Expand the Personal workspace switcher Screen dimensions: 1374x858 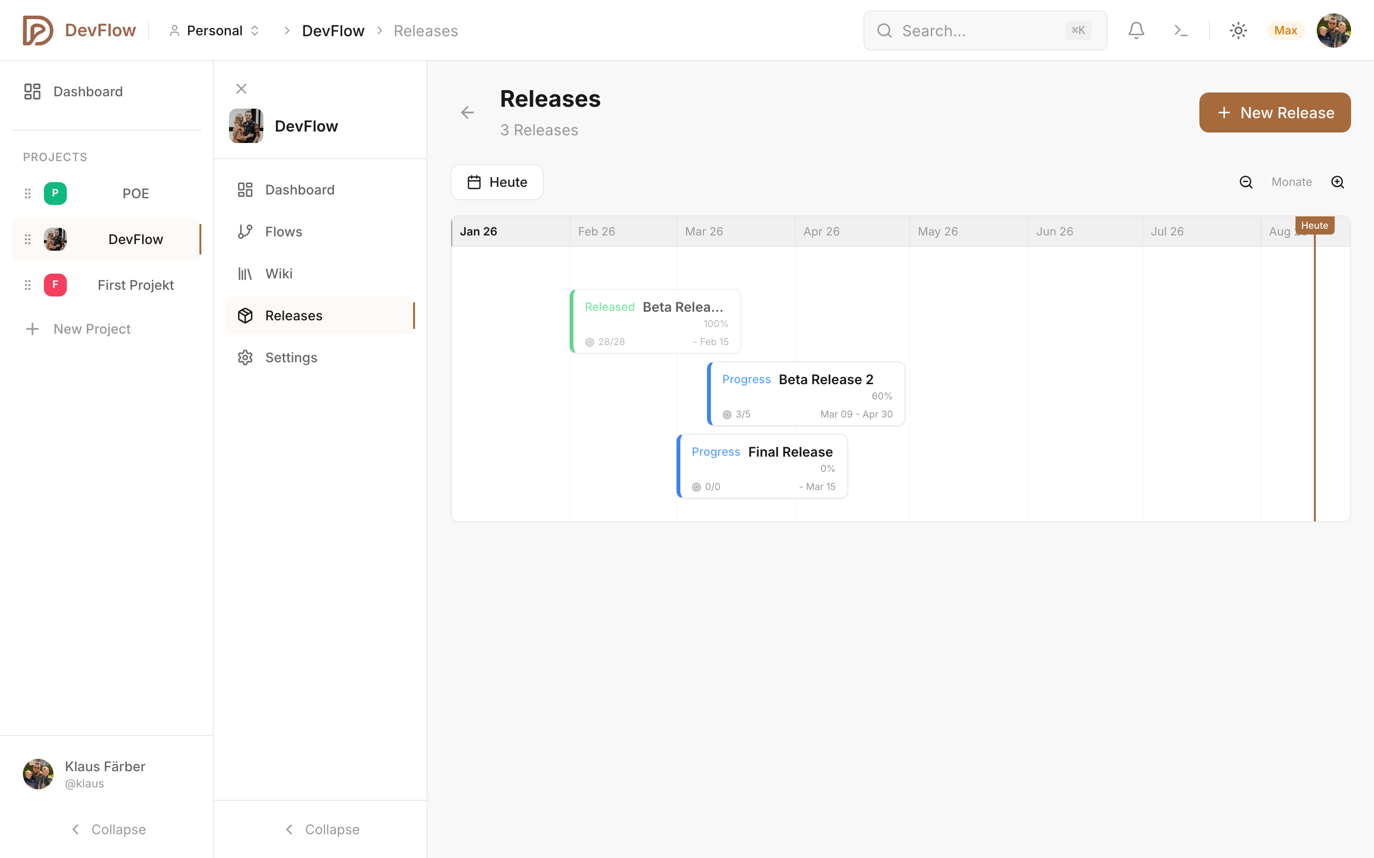tap(214, 31)
